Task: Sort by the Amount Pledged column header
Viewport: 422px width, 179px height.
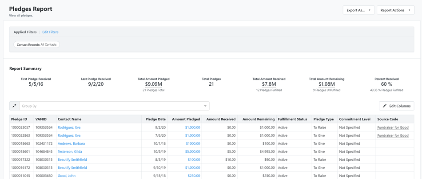Action: coord(186,119)
